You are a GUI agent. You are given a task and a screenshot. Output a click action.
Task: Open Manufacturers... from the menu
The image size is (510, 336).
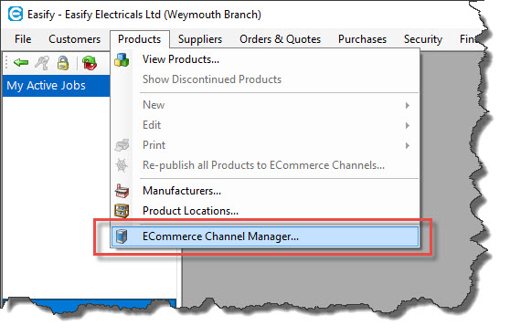[x=265, y=191]
